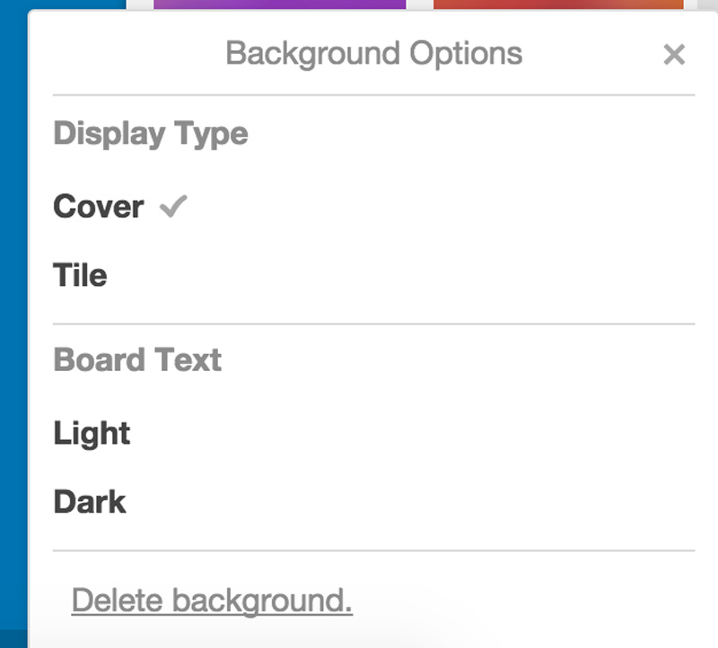
Task: Click the Background Options title
Action: click(373, 54)
